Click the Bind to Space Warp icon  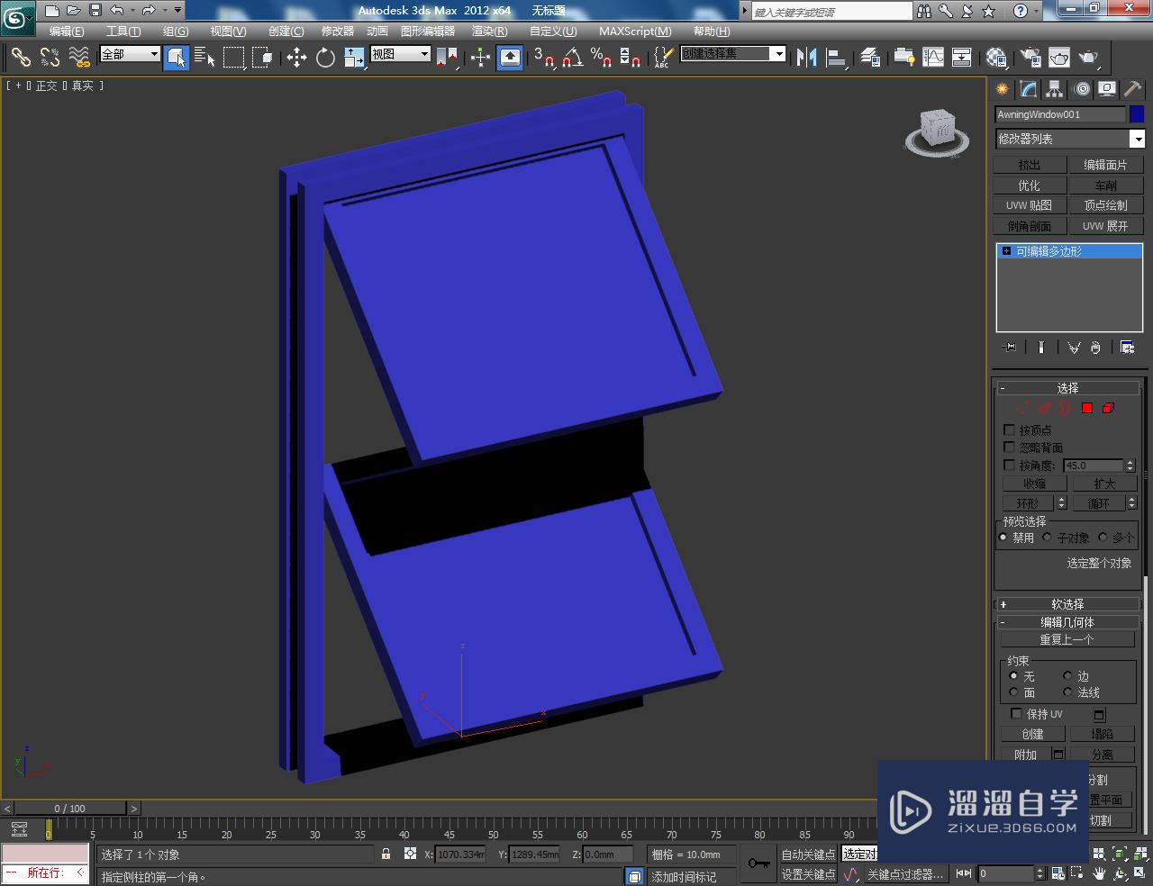tap(80, 58)
